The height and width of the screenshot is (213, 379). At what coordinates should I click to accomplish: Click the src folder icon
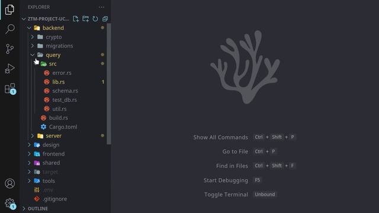[x=43, y=64]
